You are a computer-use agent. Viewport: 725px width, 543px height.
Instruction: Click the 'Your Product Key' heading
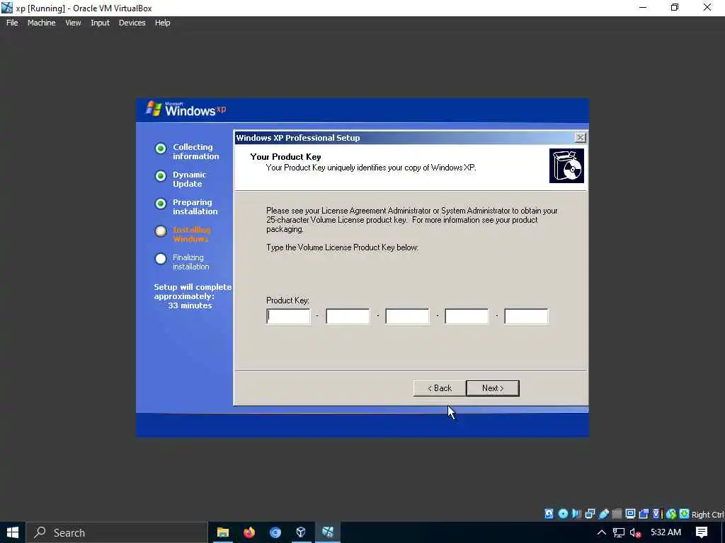tap(285, 156)
